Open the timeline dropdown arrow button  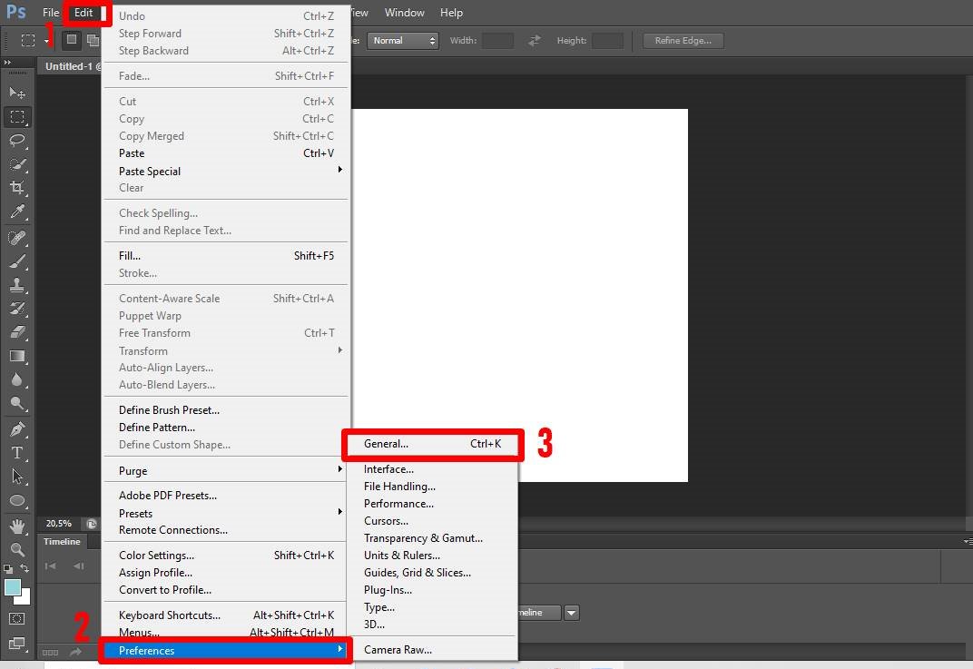click(572, 613)
